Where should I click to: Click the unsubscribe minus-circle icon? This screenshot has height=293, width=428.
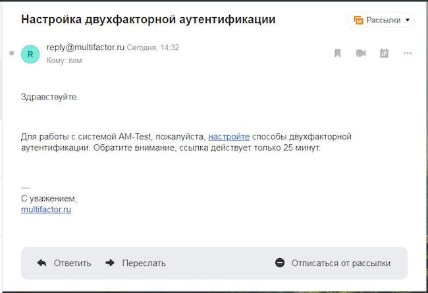pyautogui.click(x=280, y=263)
